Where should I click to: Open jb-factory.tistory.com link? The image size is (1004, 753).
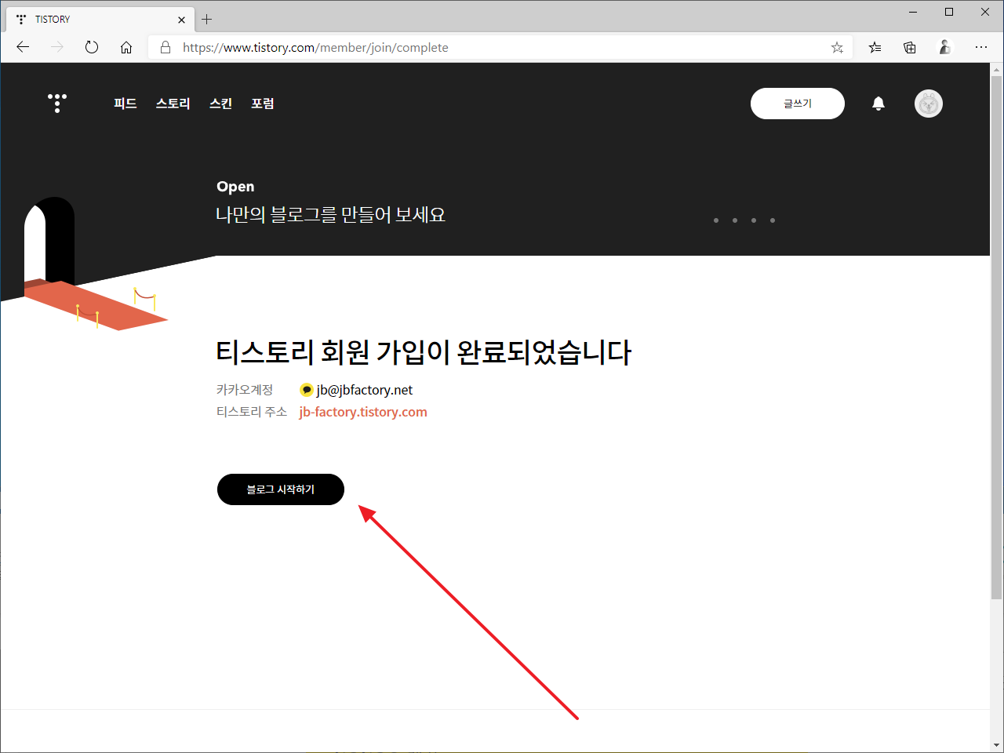tap(363, 412)
